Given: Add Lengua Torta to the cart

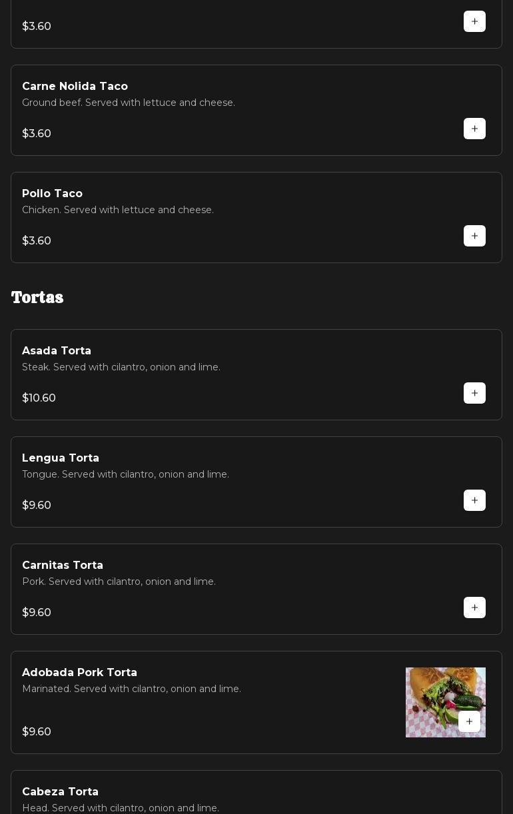Looking at the screenshot, I should click(474, 500).
